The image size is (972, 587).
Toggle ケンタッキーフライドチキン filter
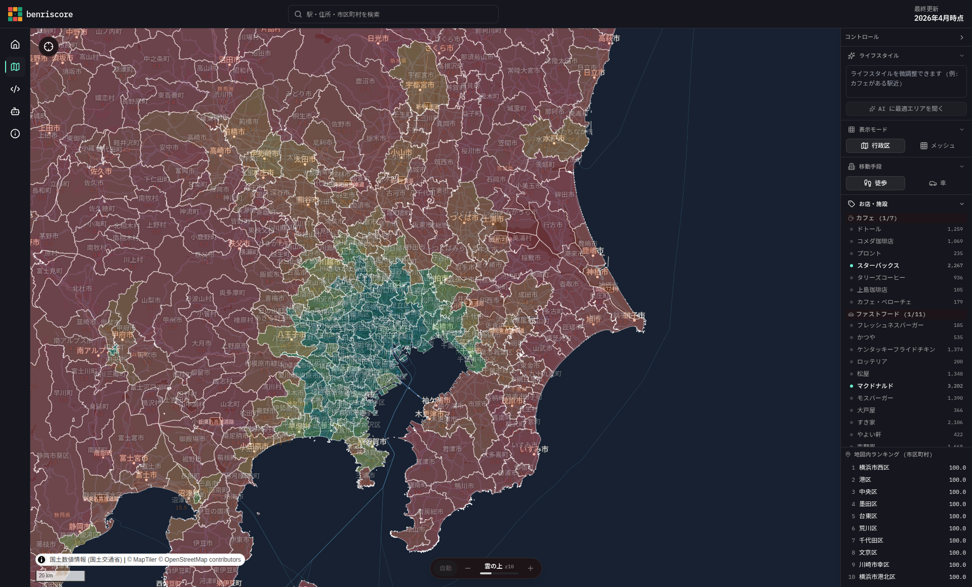pos(906,350)
